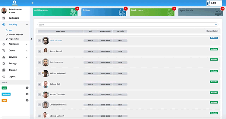Expand the Assistance submenu arrow

coord(27,44)
